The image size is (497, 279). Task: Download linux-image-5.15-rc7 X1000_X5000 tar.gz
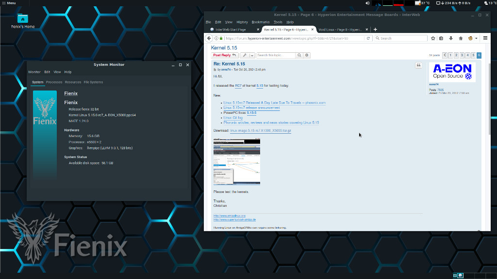click(261, 131)
